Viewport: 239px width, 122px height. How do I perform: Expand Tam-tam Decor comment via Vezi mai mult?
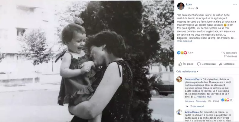(x=204, y=97)
